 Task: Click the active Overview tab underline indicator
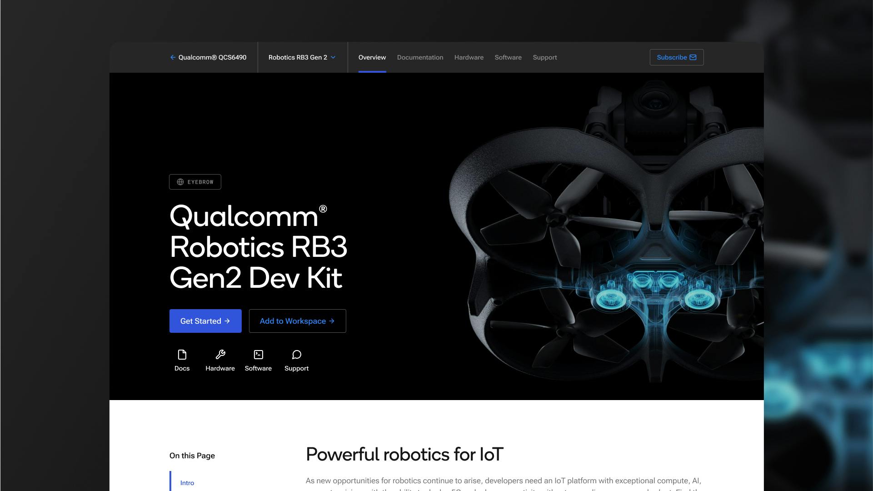tap(372, 71)
